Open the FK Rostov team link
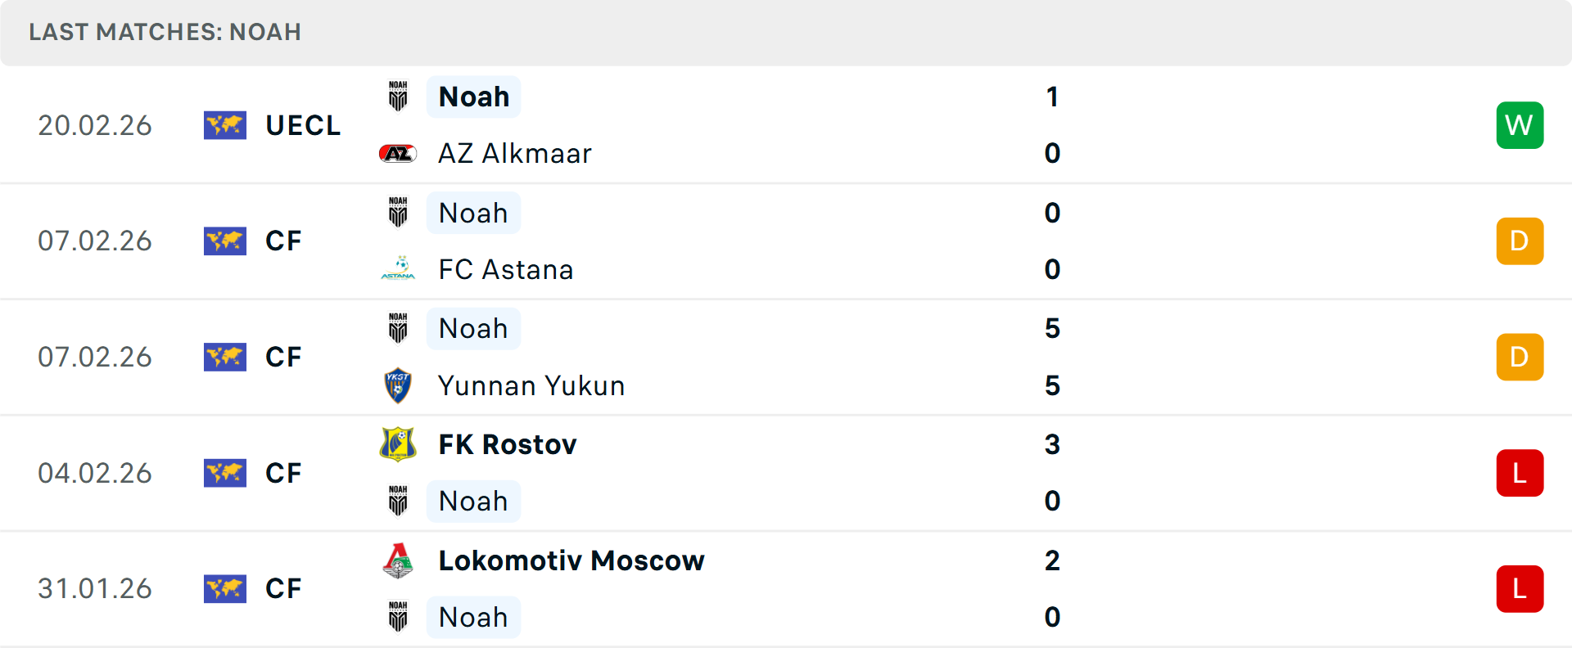 pyautogui.click(x=508, y=444)
